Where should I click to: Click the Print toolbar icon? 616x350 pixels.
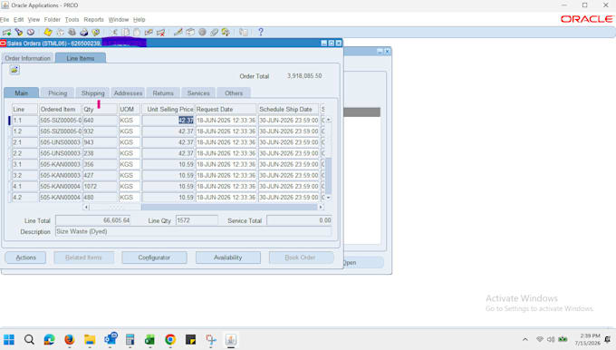click(83, 33)
